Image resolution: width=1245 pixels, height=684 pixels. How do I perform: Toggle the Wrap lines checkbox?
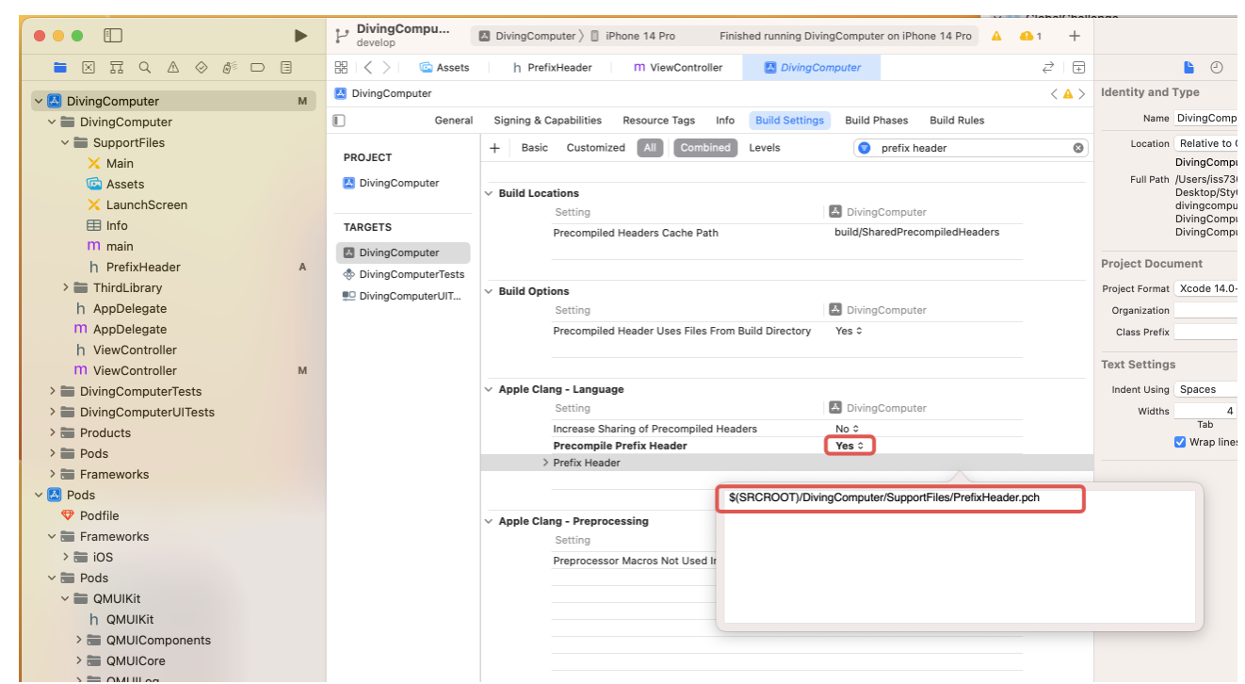pyautogui.click(x=1180, y=442)
